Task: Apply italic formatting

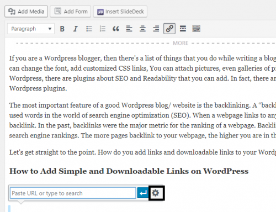Action: (76, 29)
